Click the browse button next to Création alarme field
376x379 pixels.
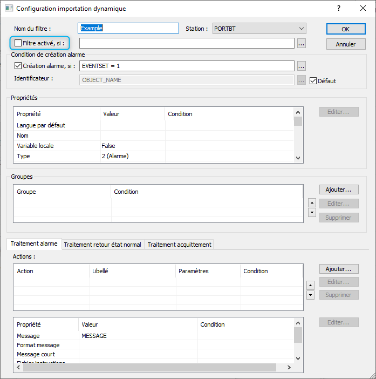[302, 66]
